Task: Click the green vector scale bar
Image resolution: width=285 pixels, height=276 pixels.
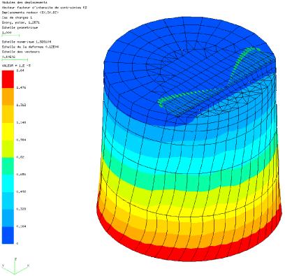Action: 15,59
